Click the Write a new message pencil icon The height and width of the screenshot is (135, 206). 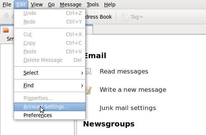point(88,90)
